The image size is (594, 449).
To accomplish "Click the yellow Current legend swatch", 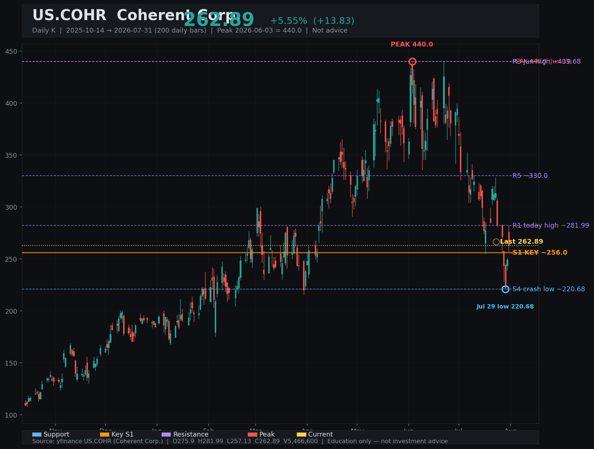I will 301,435.
